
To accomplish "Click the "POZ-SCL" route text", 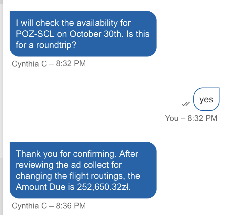I will point(35,34).
